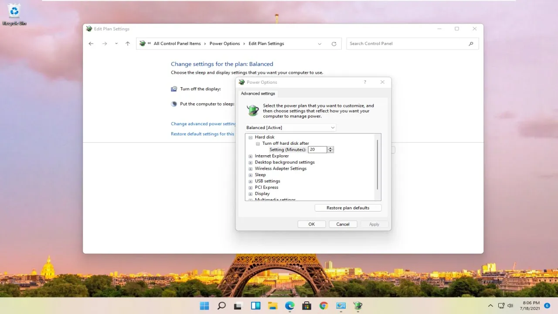Expand the PCI Express node
The height and width of the screenshot is (314, 558).
click(251, 188)
